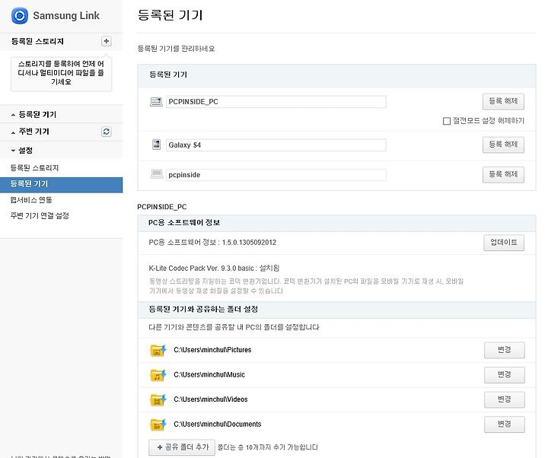Unregister Galaxy S4 with 등록 해제 button

pyautogui.click(x=503, y=145)
